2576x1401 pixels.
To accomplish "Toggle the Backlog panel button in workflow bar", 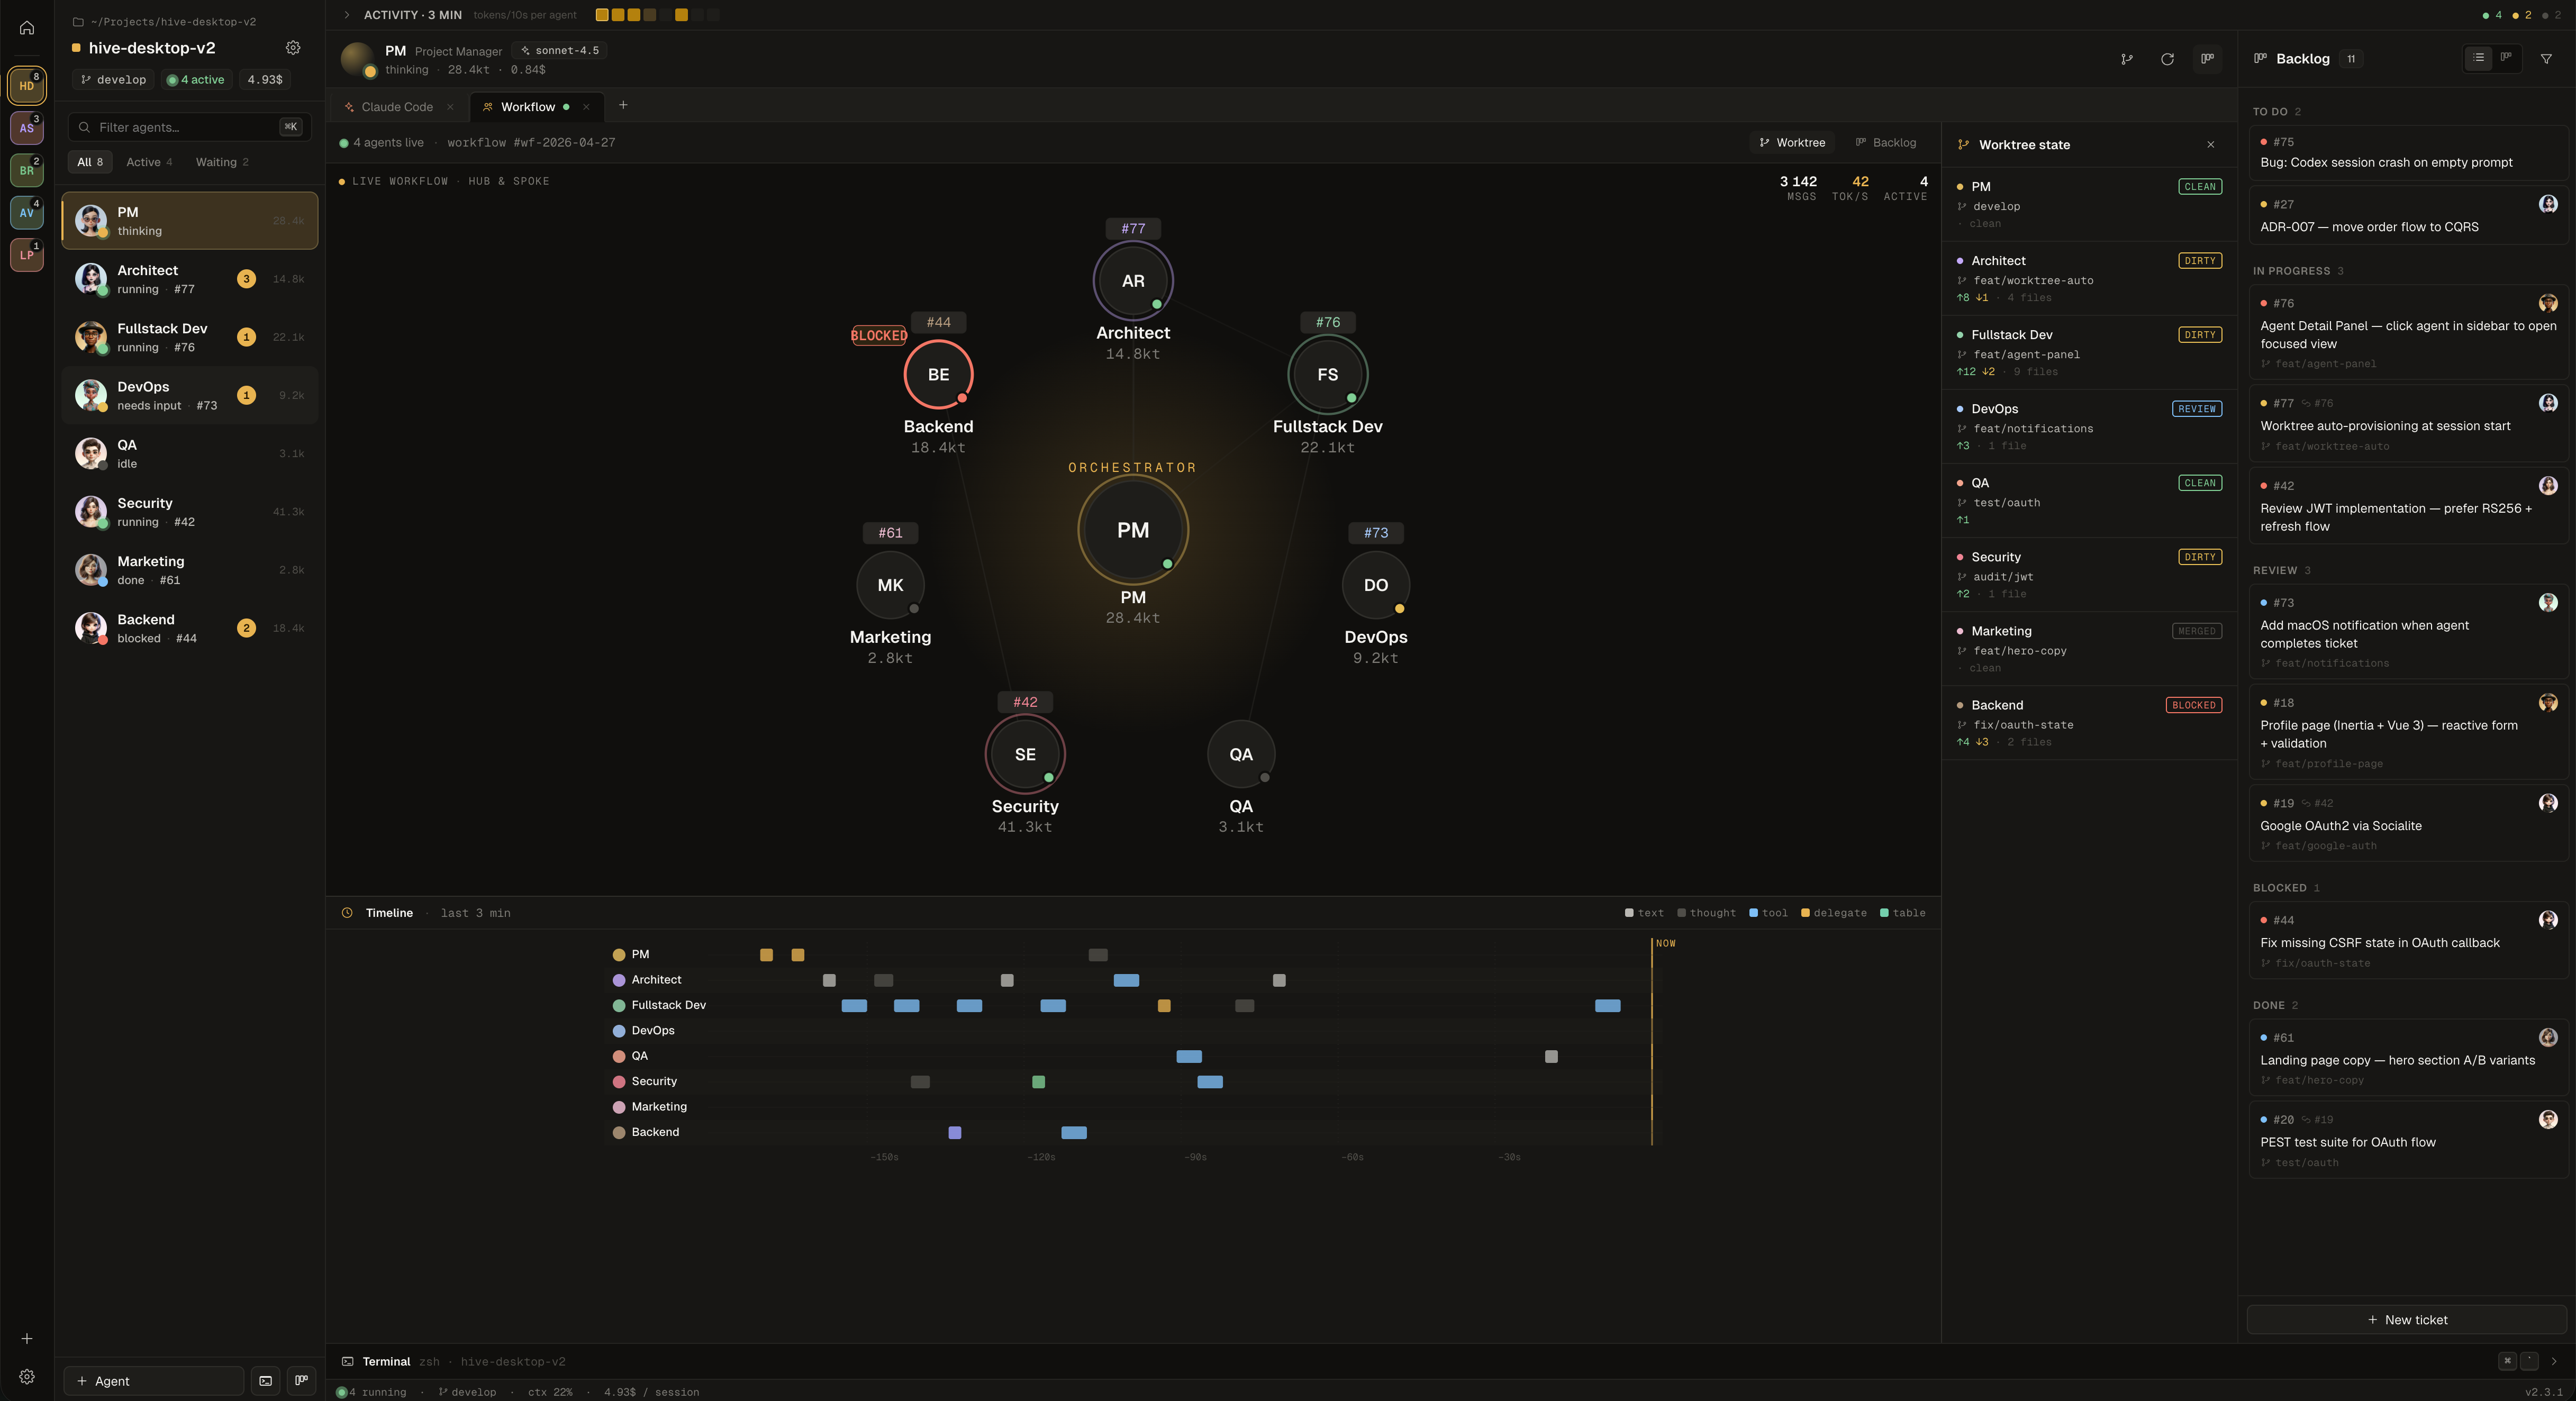I will pyautogui.click(x=1886, y=143).
